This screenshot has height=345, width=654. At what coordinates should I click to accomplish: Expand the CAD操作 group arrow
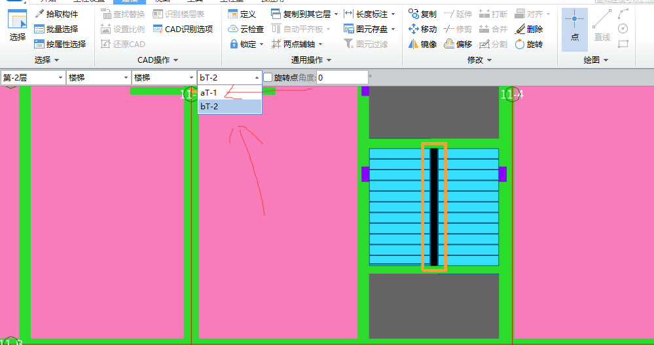(175, 60)
